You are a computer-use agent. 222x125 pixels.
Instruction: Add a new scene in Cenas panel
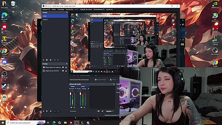(x=43, y=60)
